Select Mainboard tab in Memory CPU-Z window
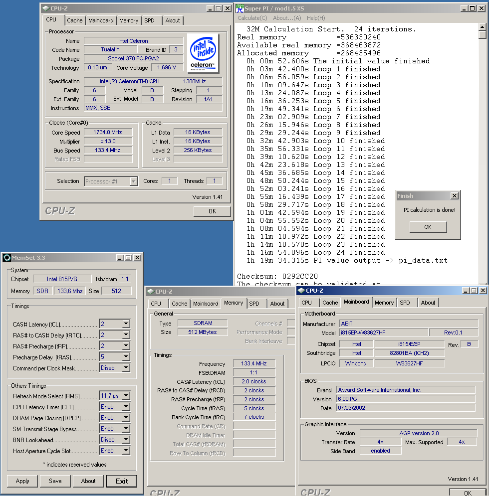 (206, 304)
